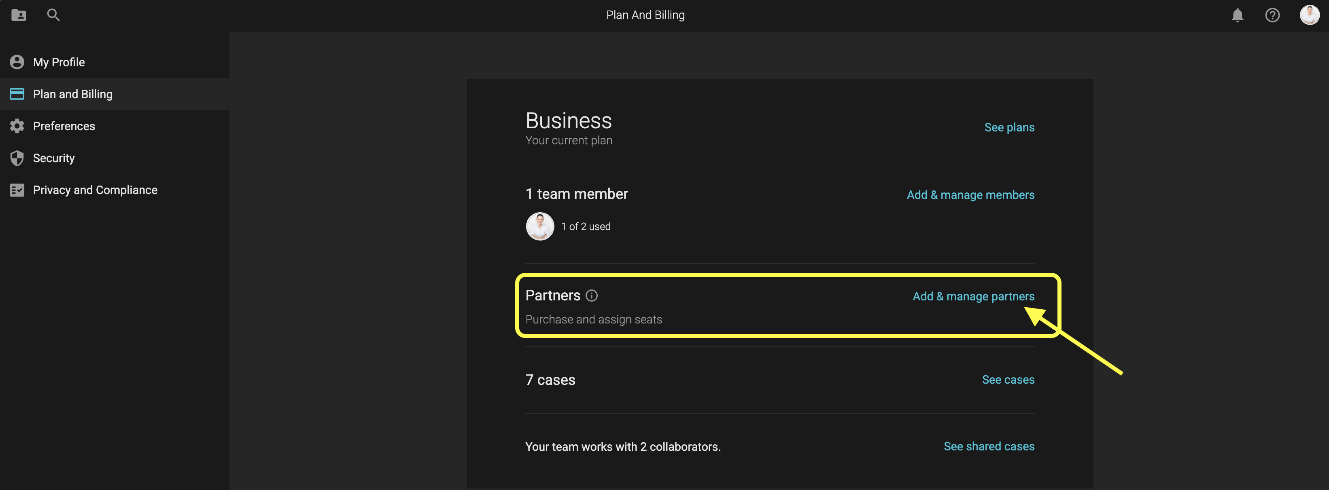Click the 'Partners' heading

tap(552, 295)
